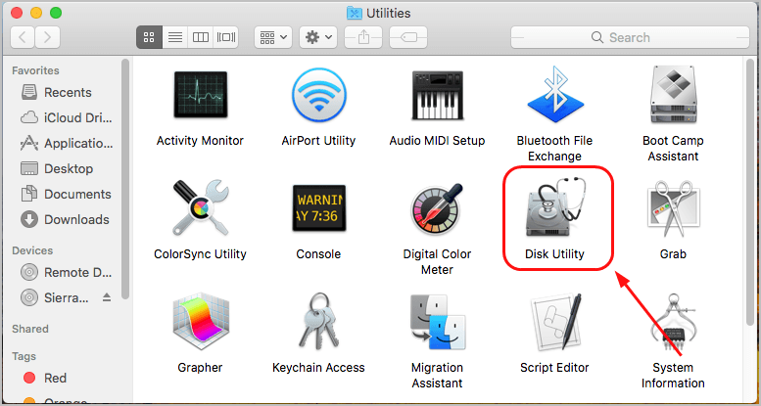Select Remote Disc under Devices

click(65, 273)
